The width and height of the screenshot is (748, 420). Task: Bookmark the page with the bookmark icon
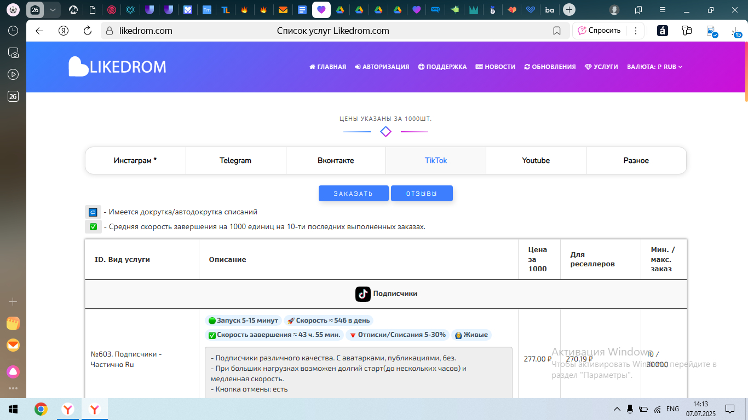click(557, 31)
